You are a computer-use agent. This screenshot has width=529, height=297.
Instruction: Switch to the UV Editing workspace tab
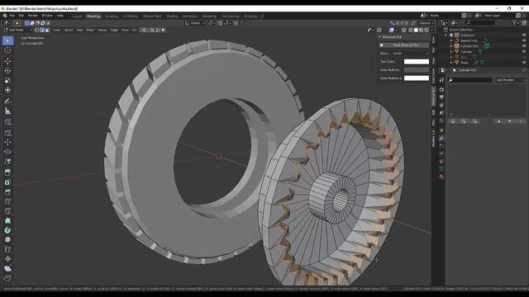pyautogui.click(x=131, y=16)
